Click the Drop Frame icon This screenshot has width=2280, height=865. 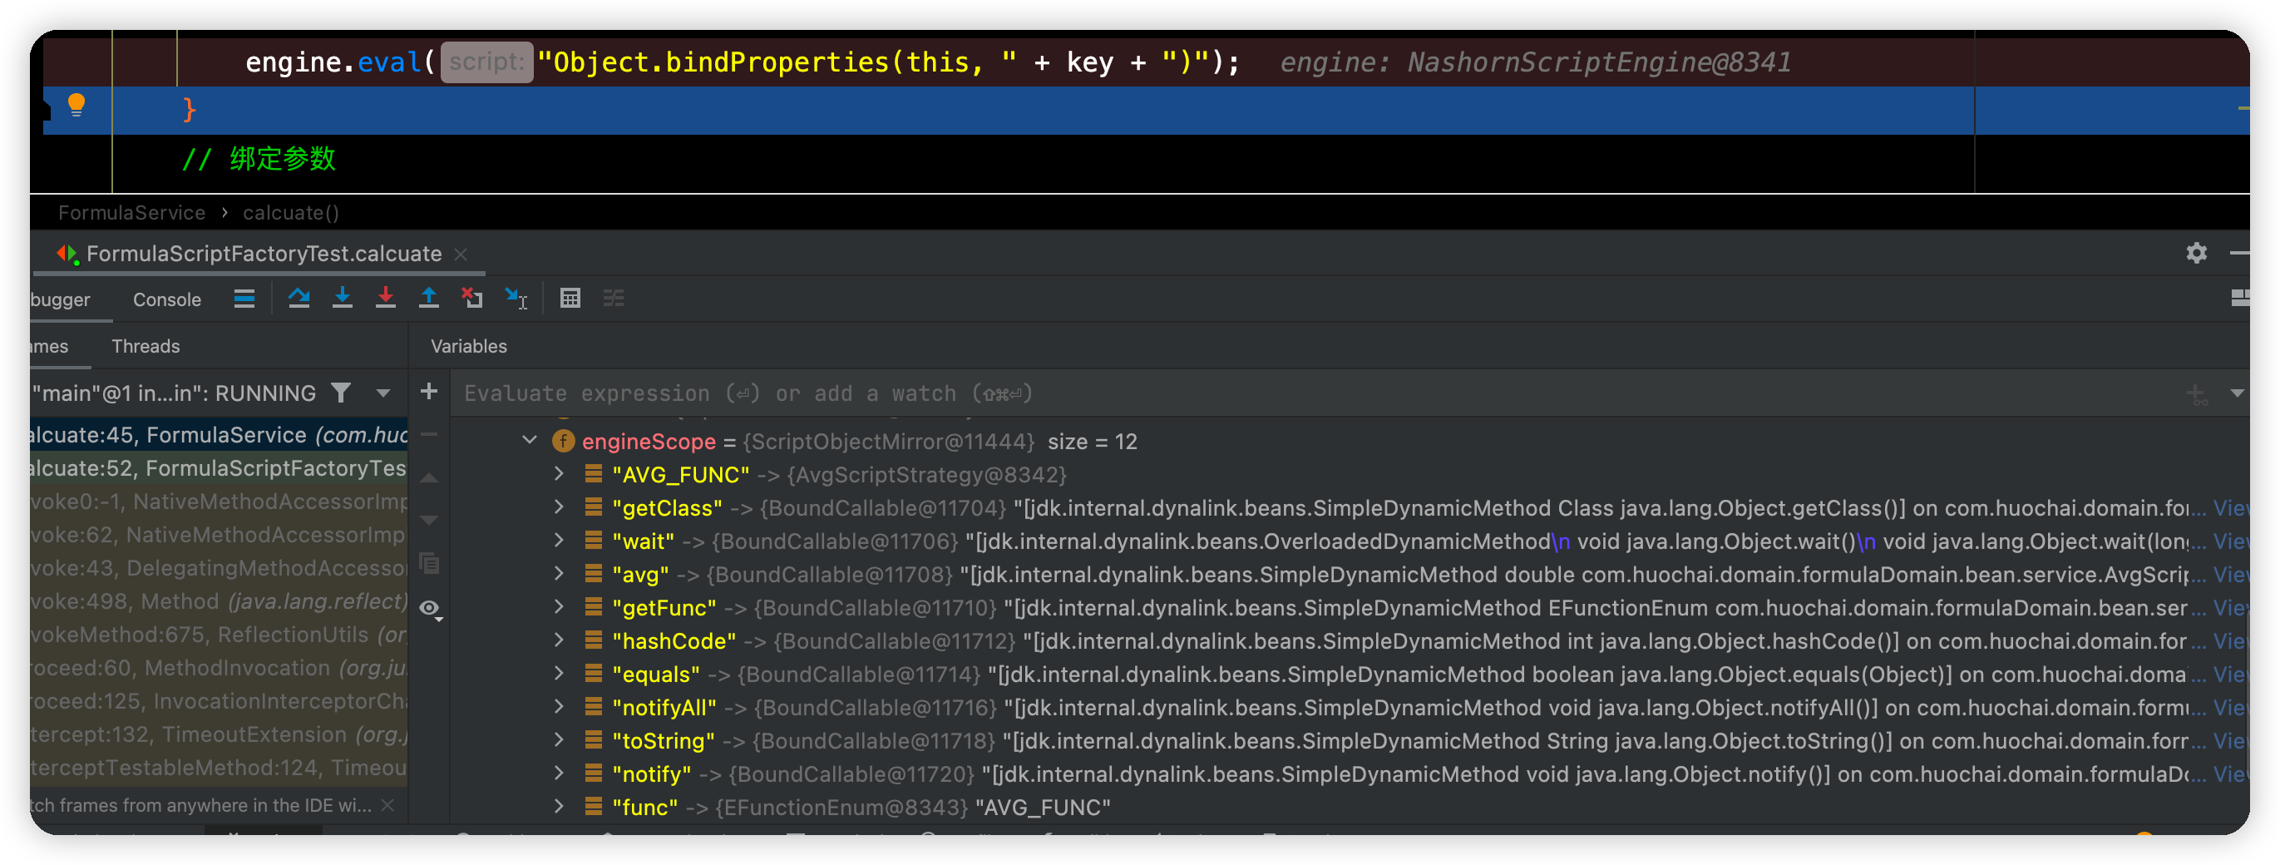point(471,299)
